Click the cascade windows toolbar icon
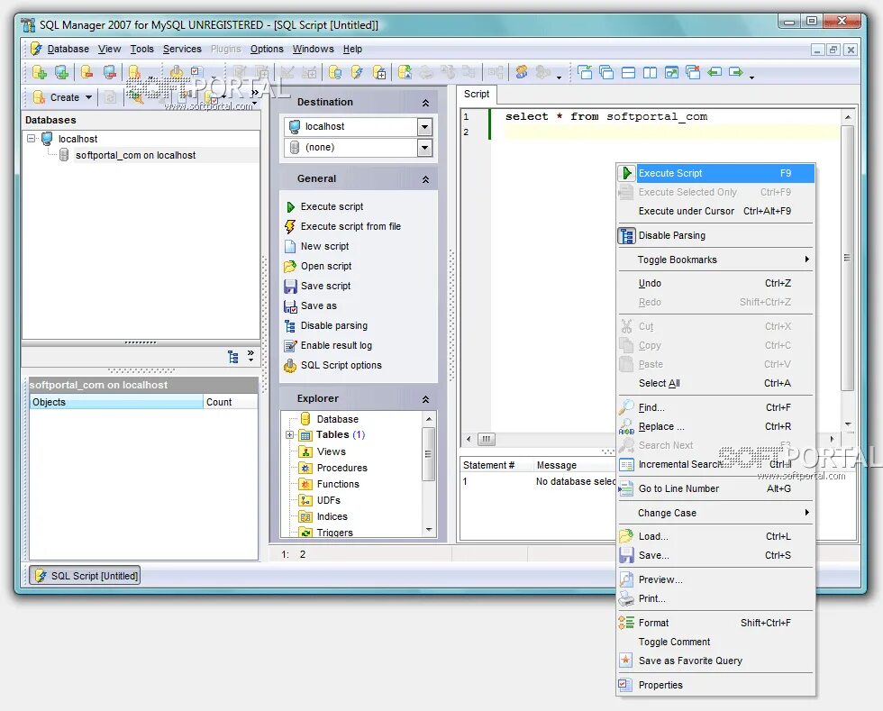This screenshot has height=711, width=883. 606,72
